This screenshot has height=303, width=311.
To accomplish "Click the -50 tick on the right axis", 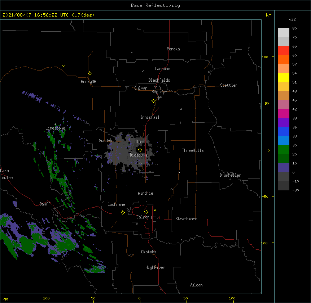I will 265,196.
